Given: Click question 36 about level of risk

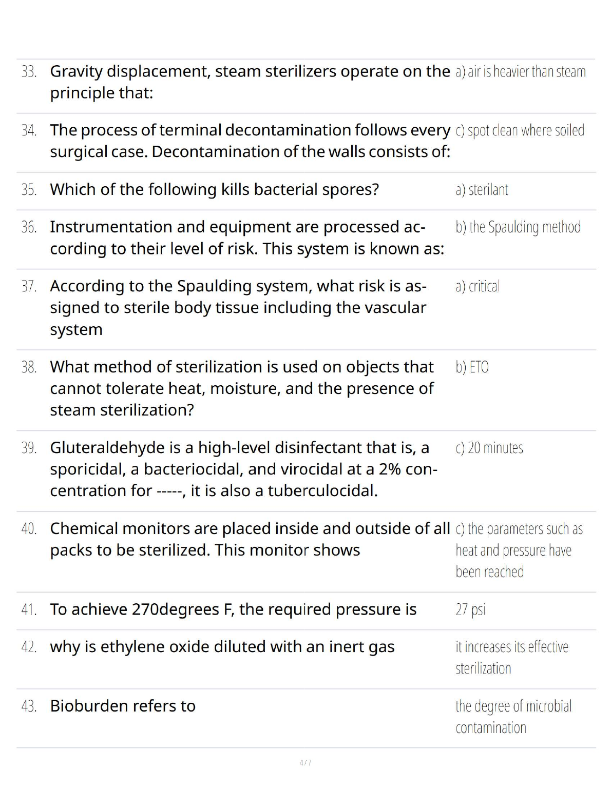Looking at the screenshot, I should click(246, 238).
